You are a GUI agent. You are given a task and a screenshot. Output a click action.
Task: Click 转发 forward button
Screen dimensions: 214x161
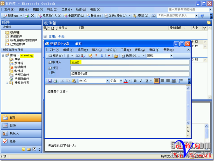94,16
